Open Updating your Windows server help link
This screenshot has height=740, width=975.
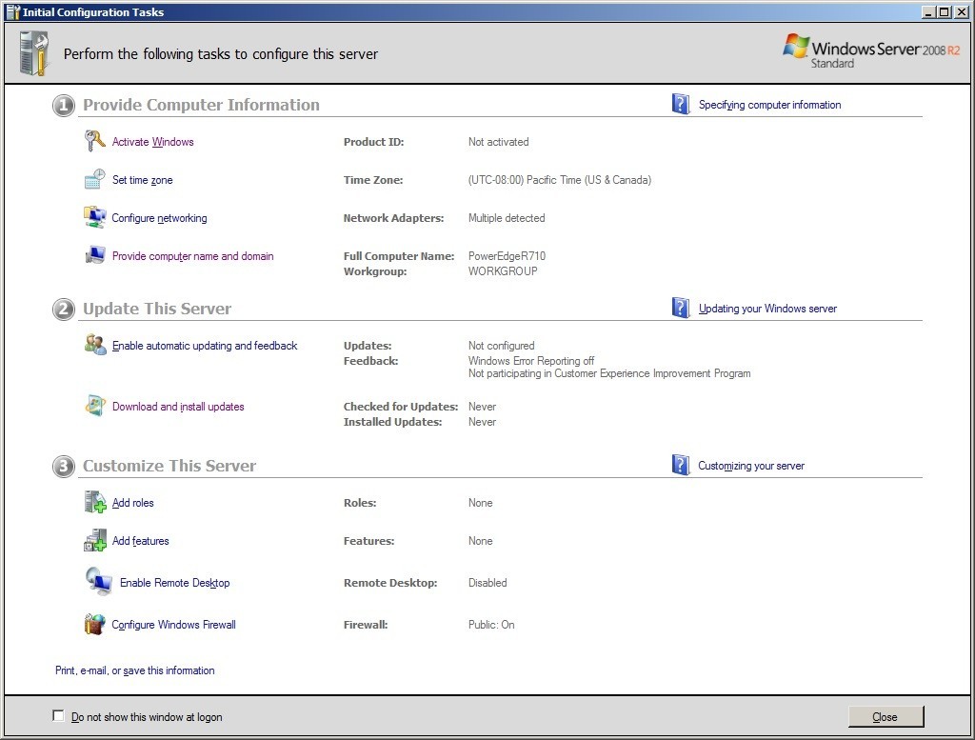click(767, 309)
